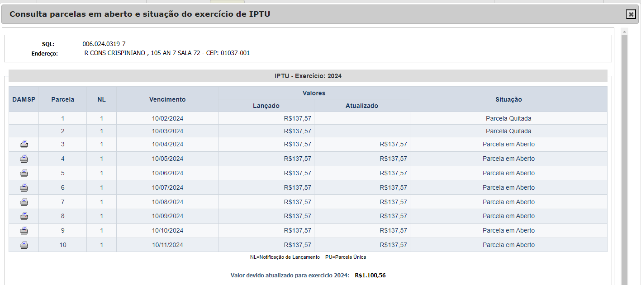Open printer icon in parcela 7 row
The height and width of the screenshot is (285, 641).
pyautogui.click(x=24, y=202)
